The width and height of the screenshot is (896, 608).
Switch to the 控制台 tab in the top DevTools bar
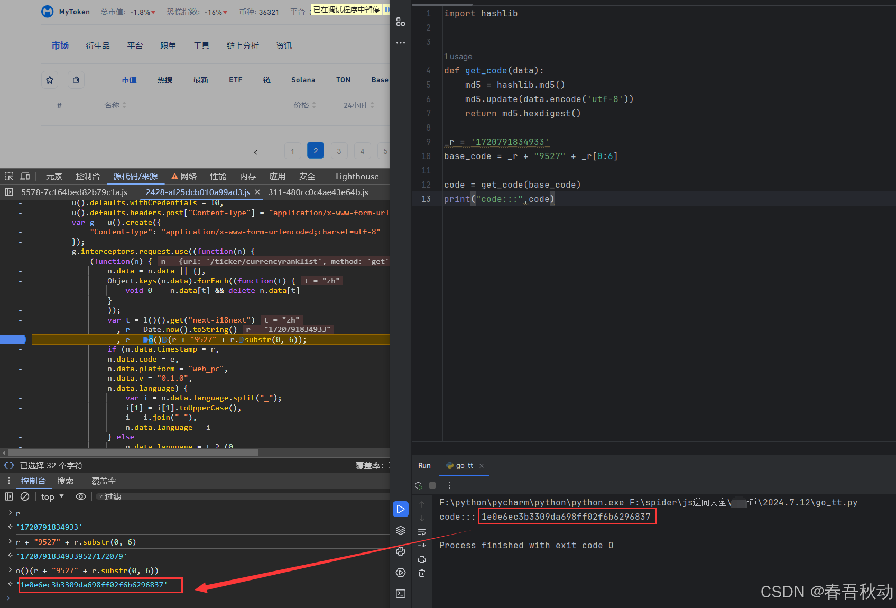click(88, 176)
